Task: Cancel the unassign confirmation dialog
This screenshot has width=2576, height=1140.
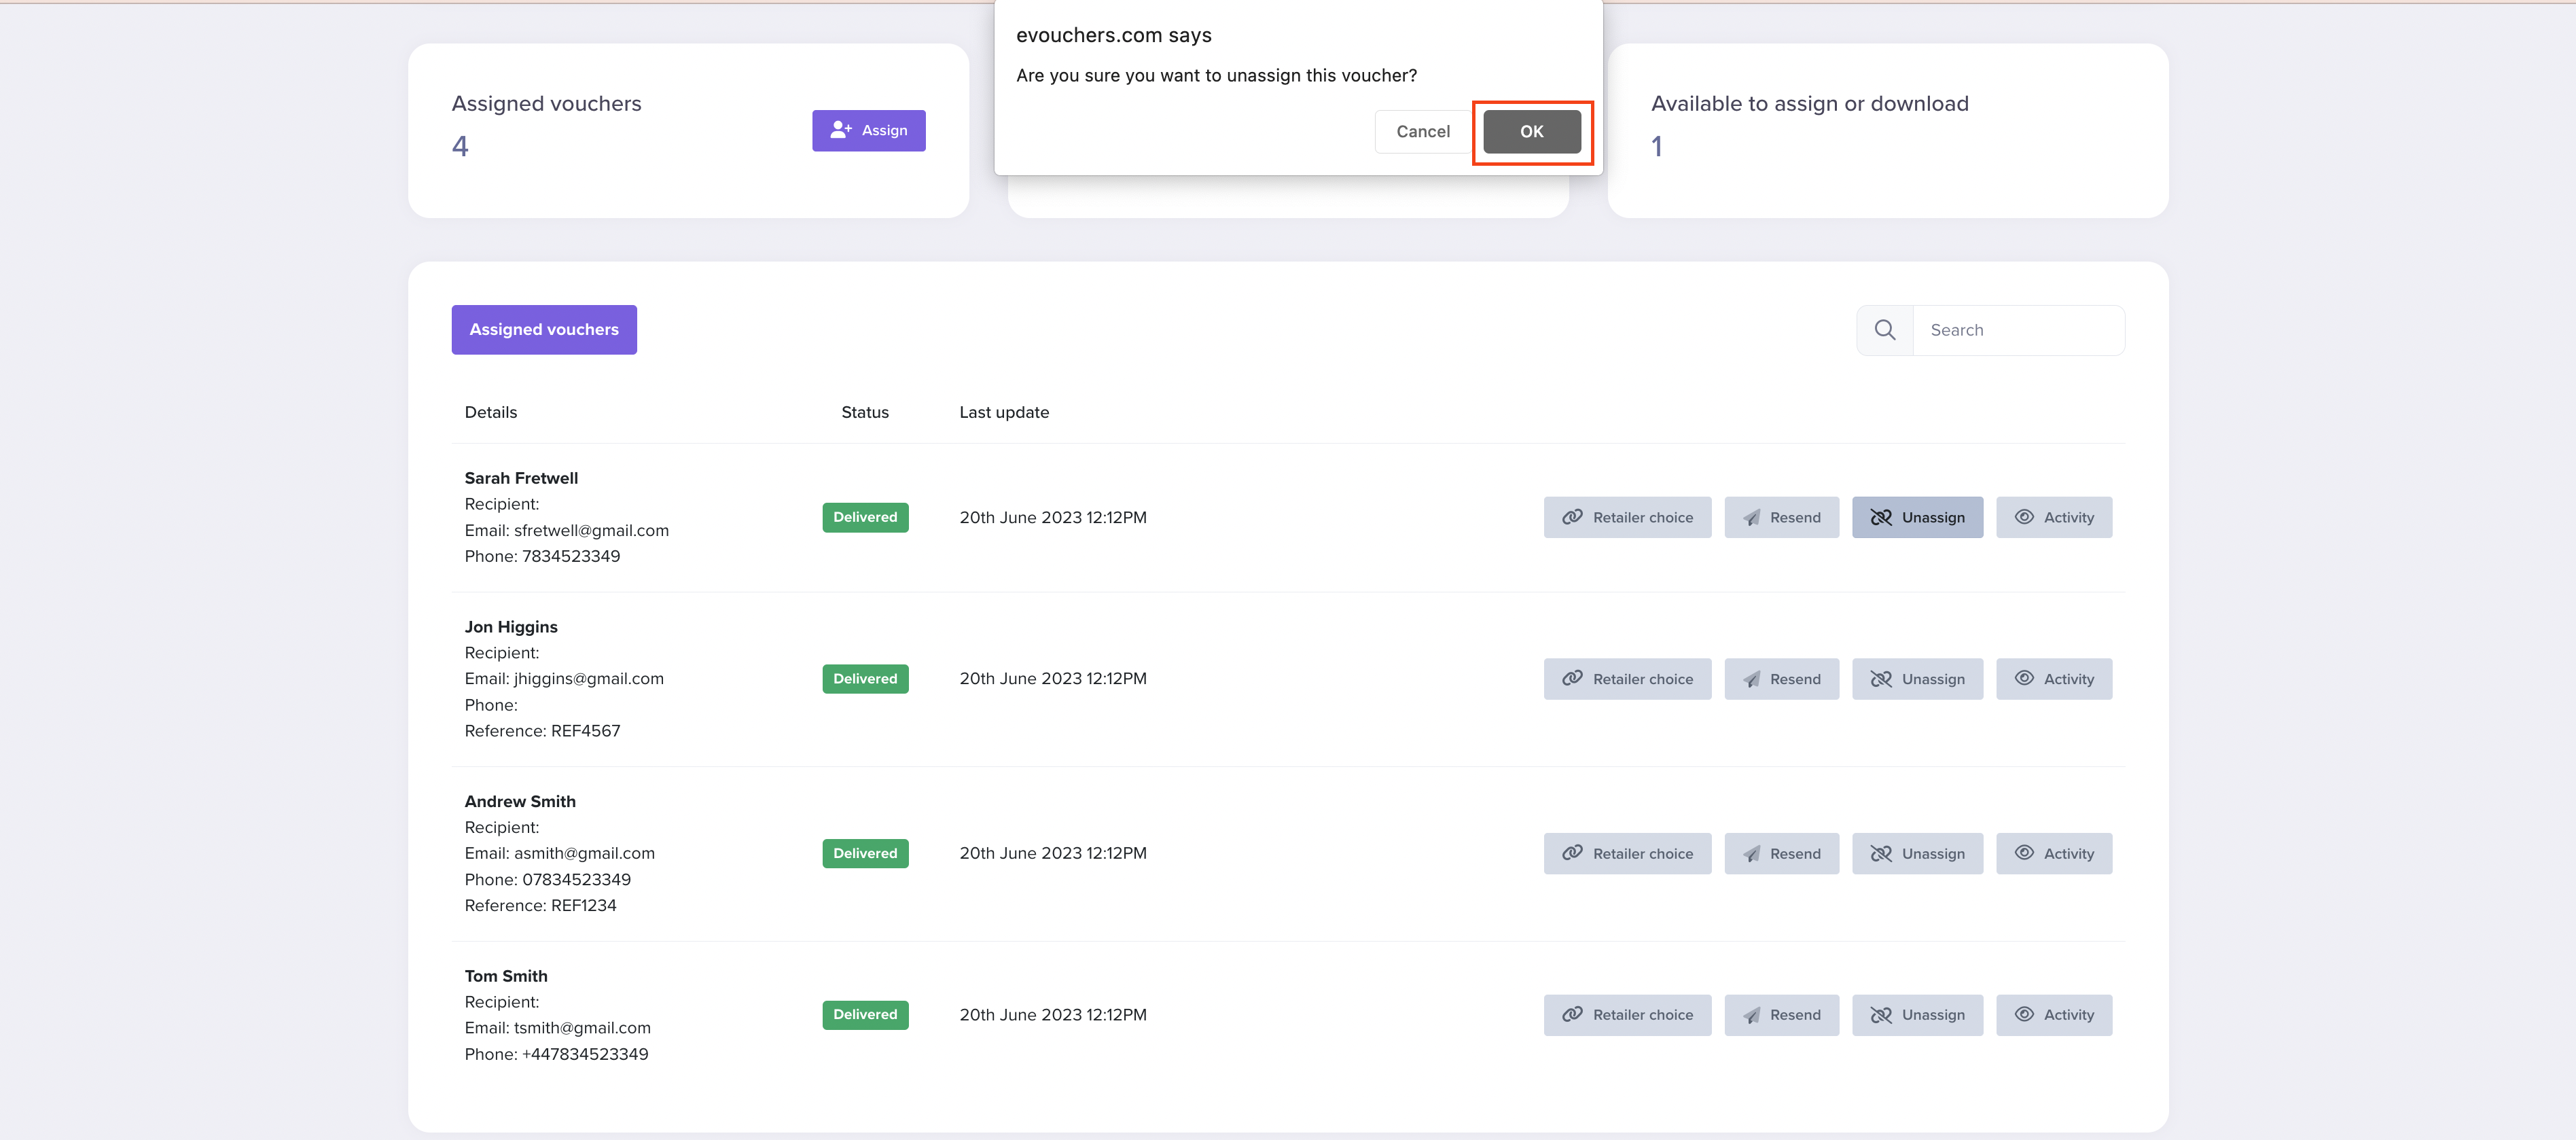Action: 1422,131
